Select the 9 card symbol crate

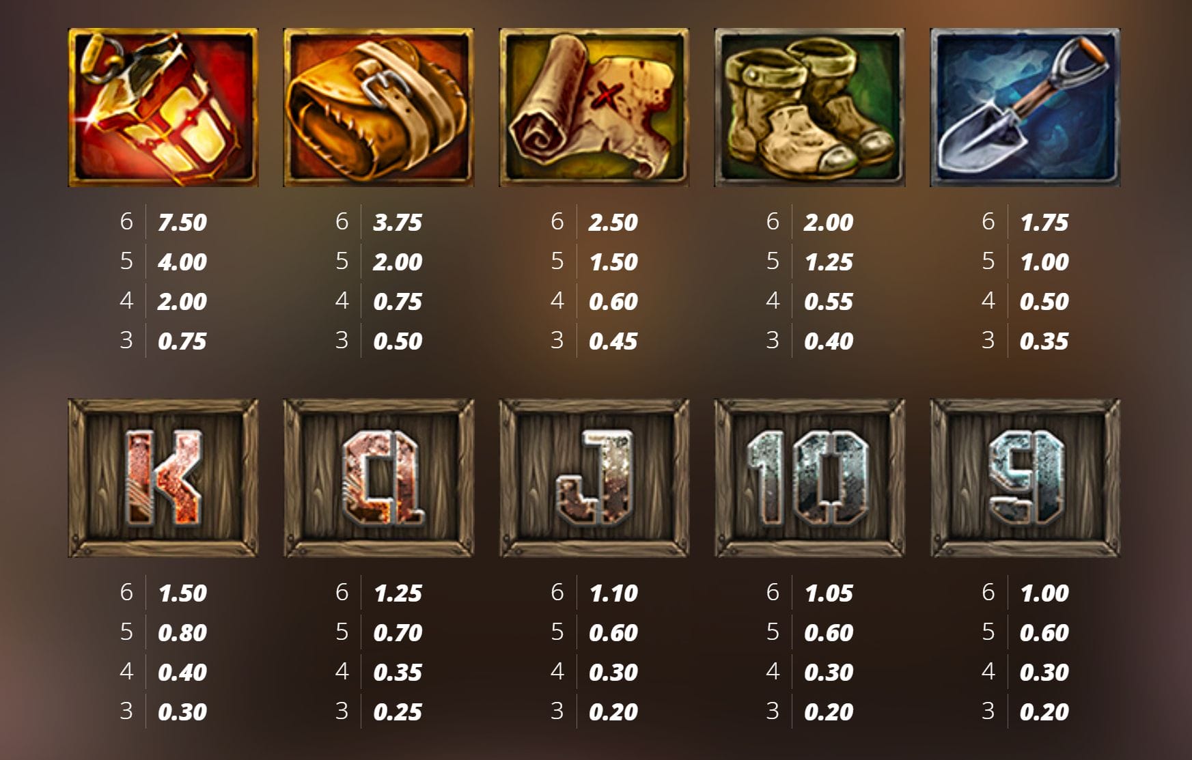(x=1025, y=478)
